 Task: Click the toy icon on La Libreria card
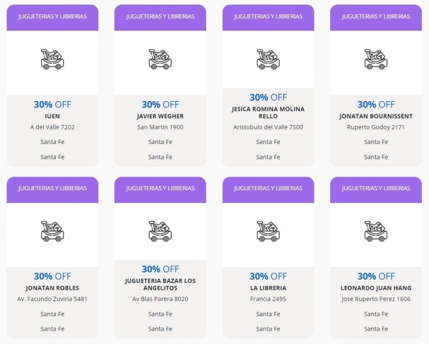point(268,231)
